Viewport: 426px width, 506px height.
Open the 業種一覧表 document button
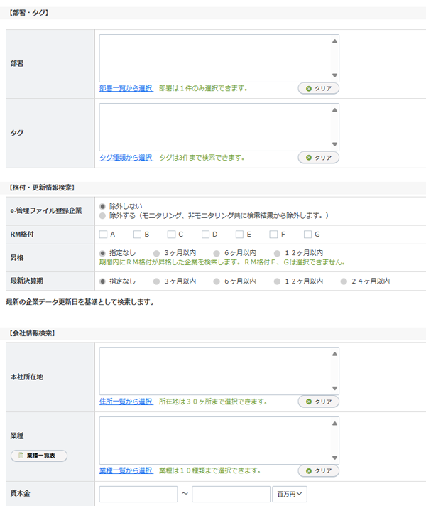(x=39, y=456)
